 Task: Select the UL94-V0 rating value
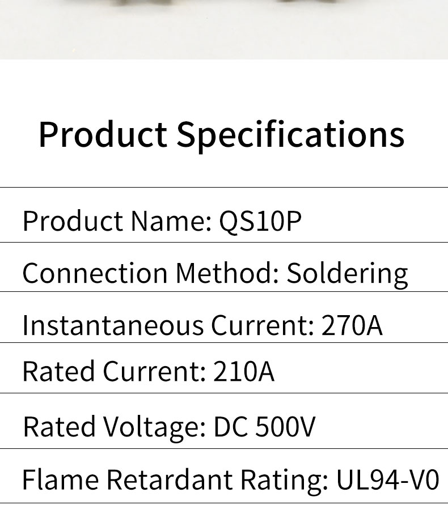click(x=388, y=479)
